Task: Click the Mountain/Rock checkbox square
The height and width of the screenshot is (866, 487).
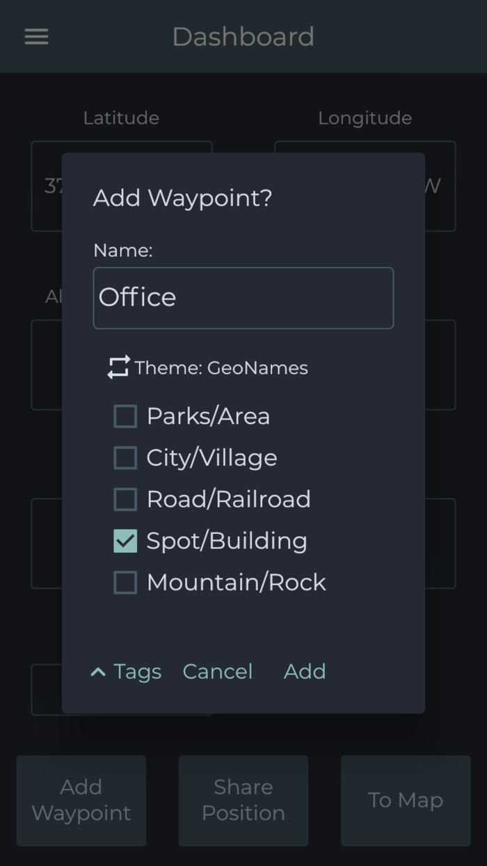Action: [125, 582]
